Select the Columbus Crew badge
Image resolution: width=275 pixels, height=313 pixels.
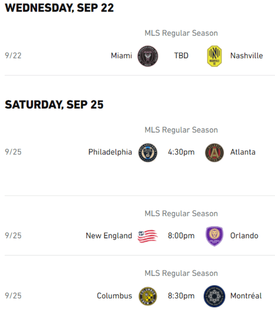click(x=148, y=296)
